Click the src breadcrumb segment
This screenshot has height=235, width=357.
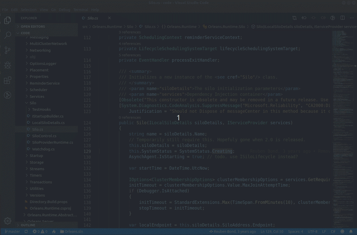pos(85,27)
